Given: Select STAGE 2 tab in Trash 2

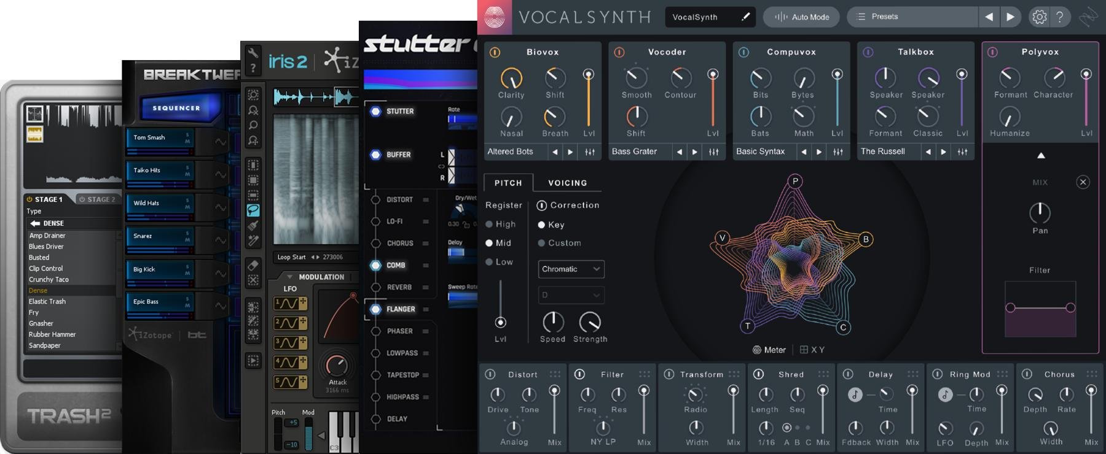Looking at the screenshot, I should 98,199.
